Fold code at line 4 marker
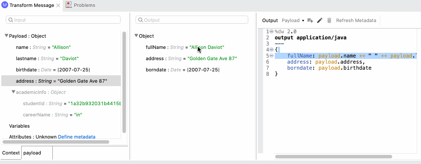This screenshot has width=421, height=164. point(271,50)
